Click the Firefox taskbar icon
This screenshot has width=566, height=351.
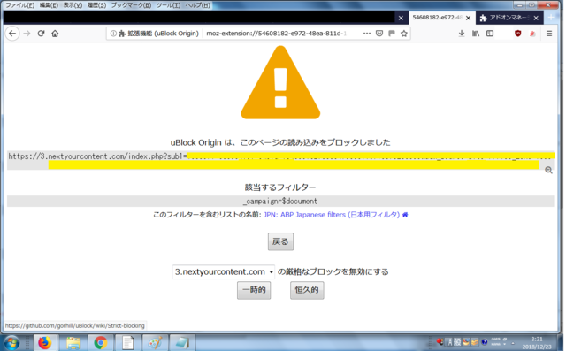(x=45, y=343)
